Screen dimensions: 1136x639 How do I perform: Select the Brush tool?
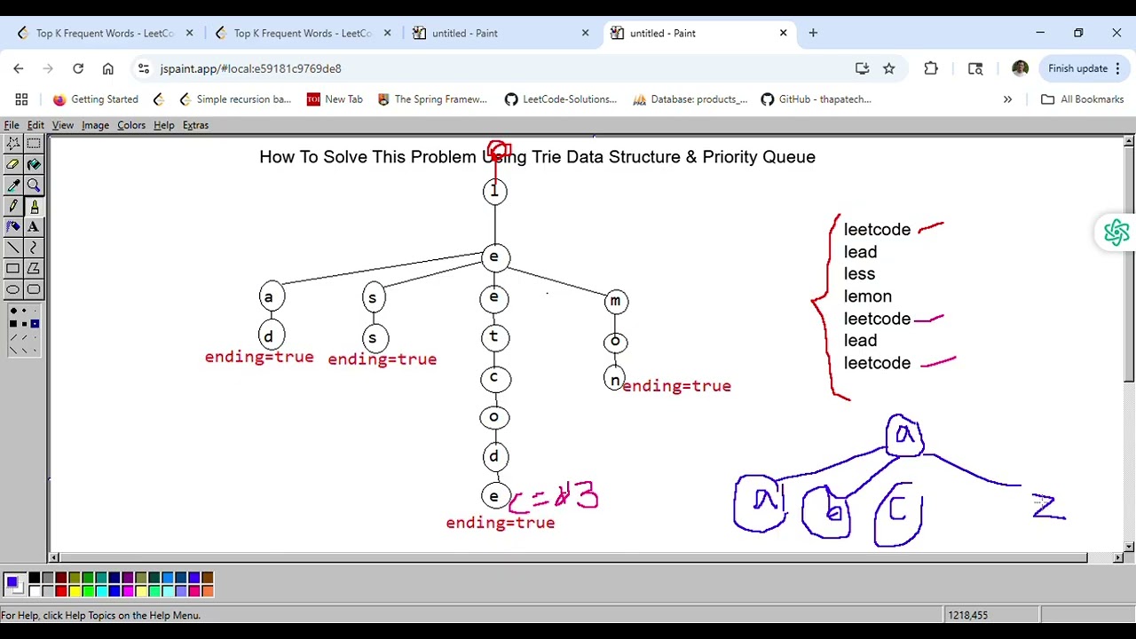(x=34, y=206)
